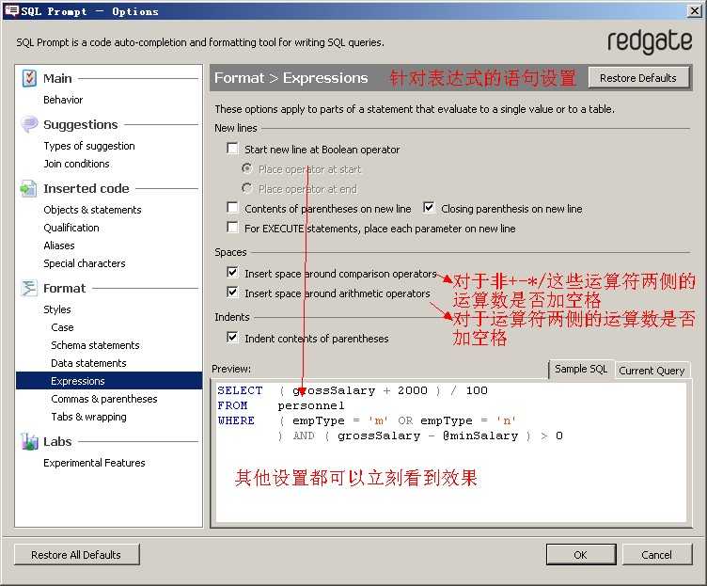This screenshot has width=707, height=586.
Task: Select Place operator at end radio
Action: pyautogui.click(x=246, y=188)
